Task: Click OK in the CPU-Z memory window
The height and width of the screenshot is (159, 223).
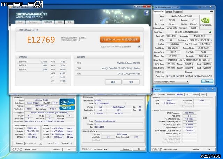Action: pyautogui.click(x=209, y=149)
